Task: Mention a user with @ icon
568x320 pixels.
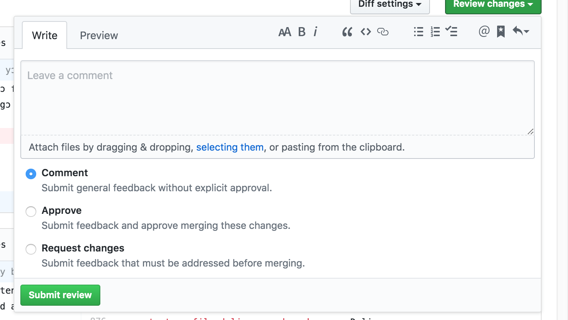Action: point(484,31)
